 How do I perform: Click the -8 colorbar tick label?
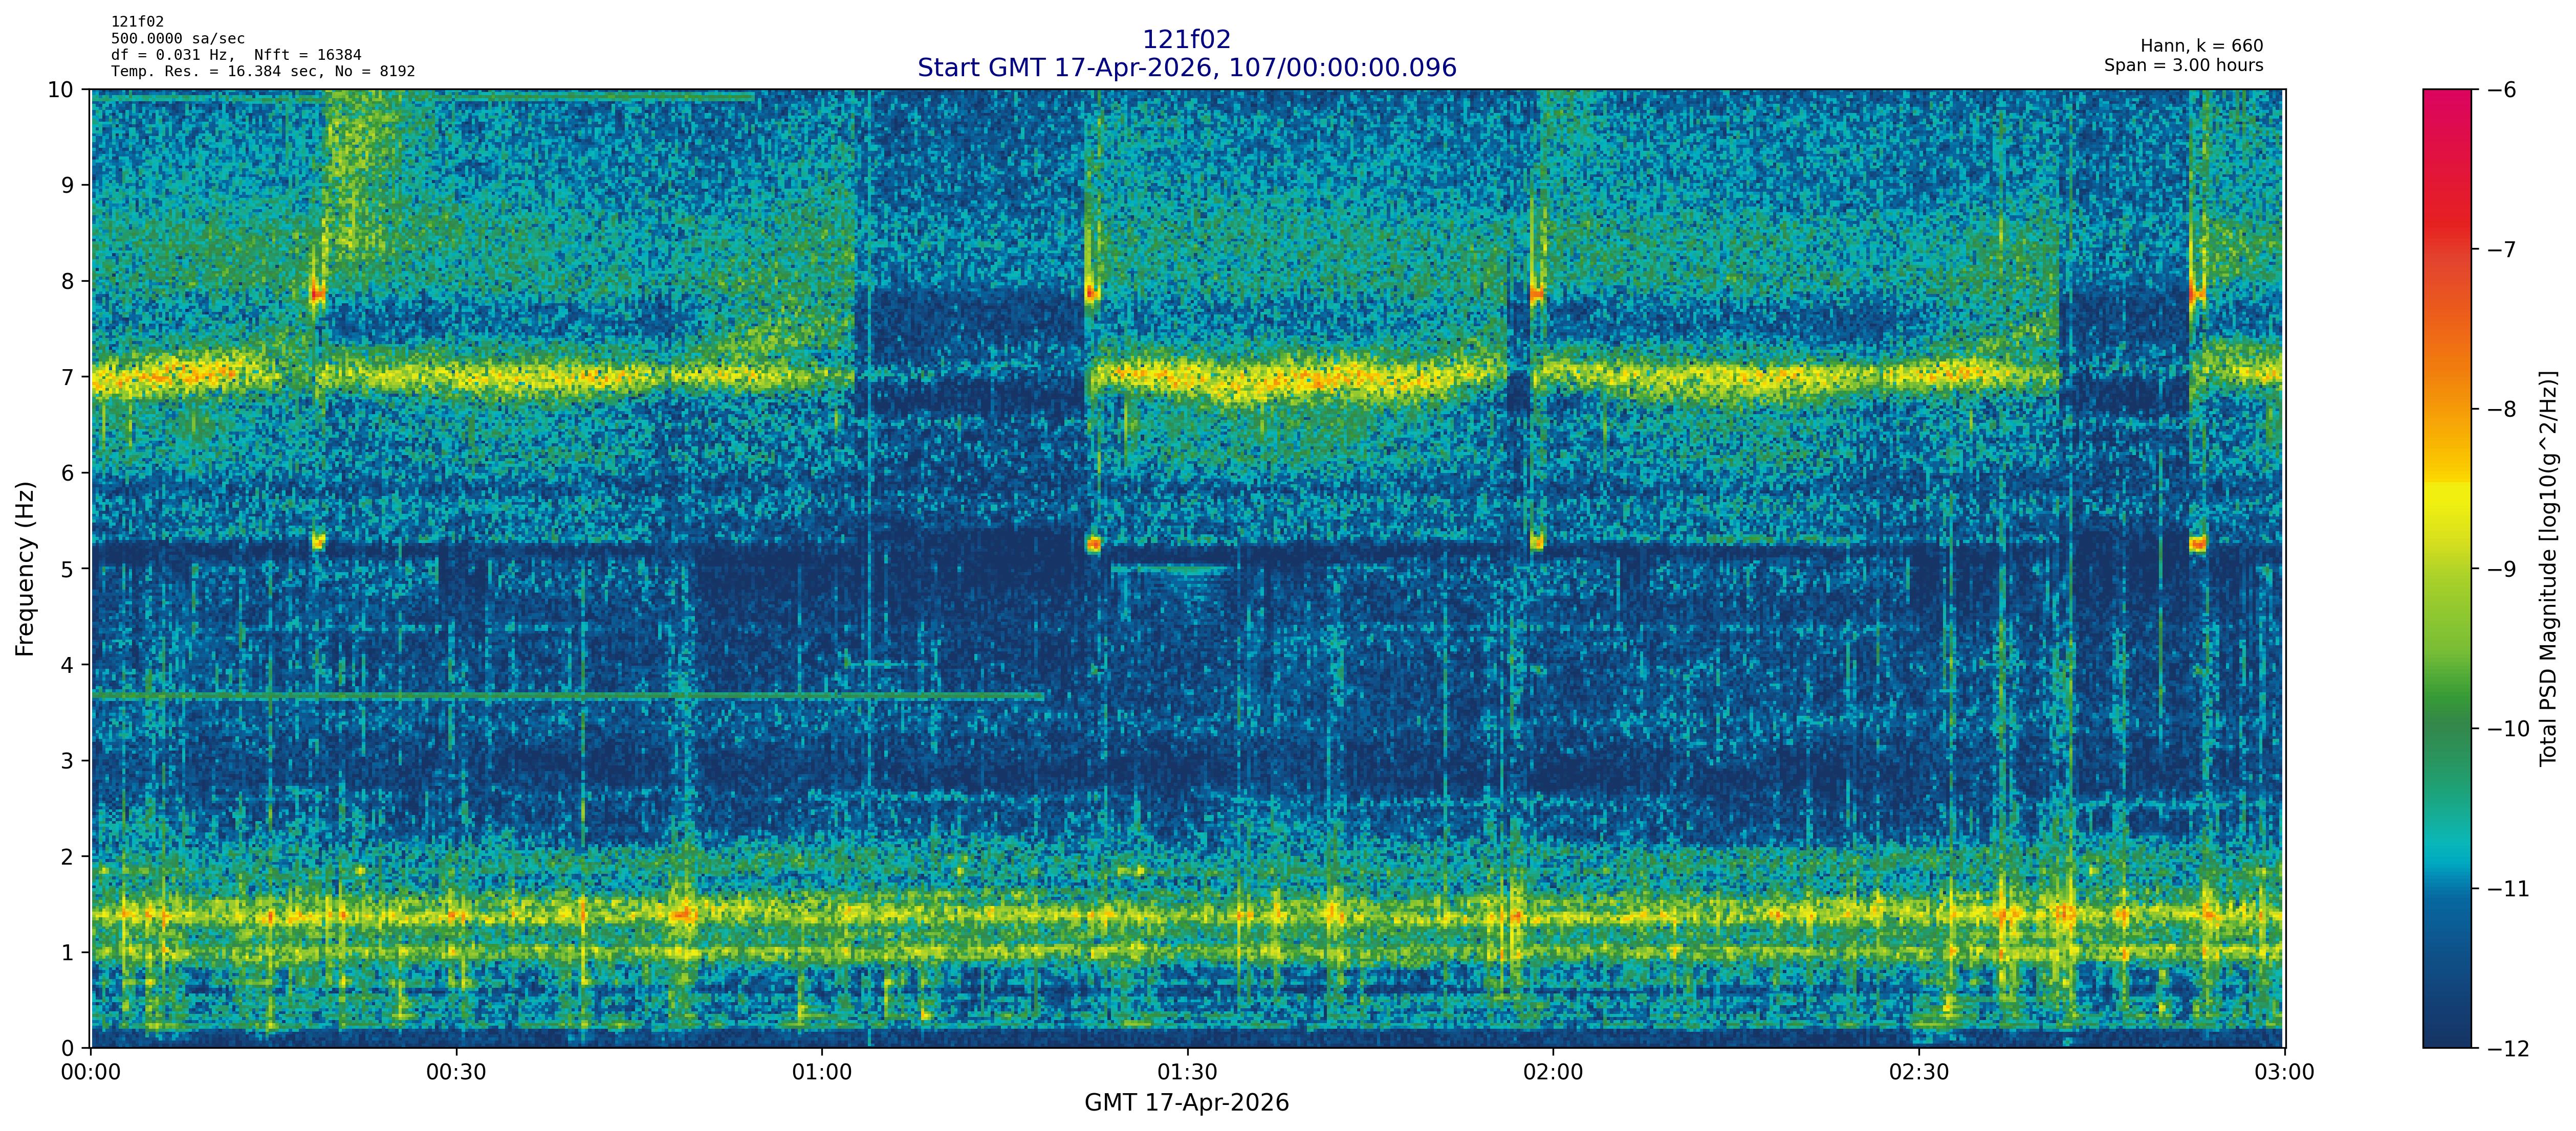point(2501,409)
